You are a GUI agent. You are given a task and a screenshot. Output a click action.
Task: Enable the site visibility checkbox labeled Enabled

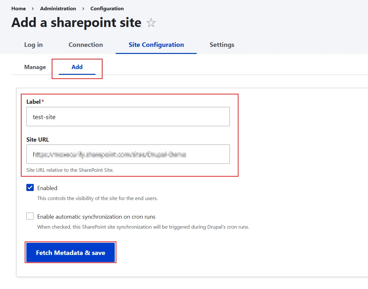click(x=30, y=188)
